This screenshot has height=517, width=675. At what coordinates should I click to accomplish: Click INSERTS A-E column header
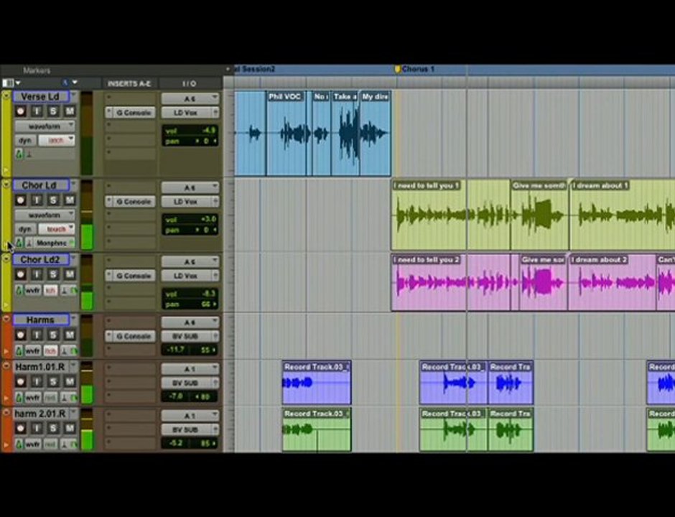tap(129, 83)
